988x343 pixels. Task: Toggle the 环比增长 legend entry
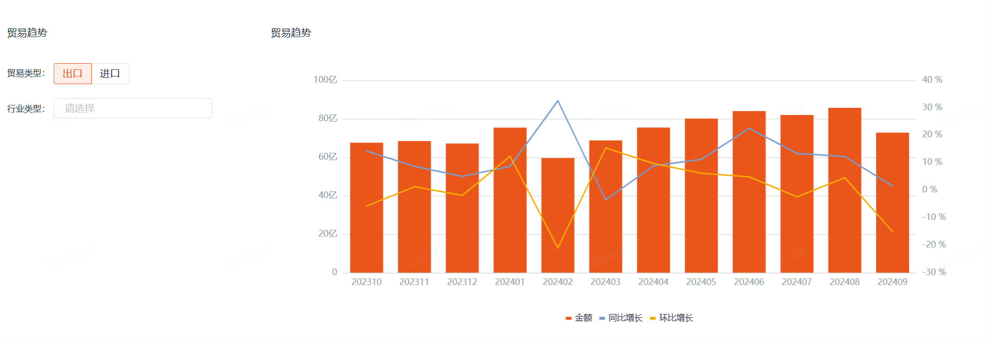(x=671, y=318)
